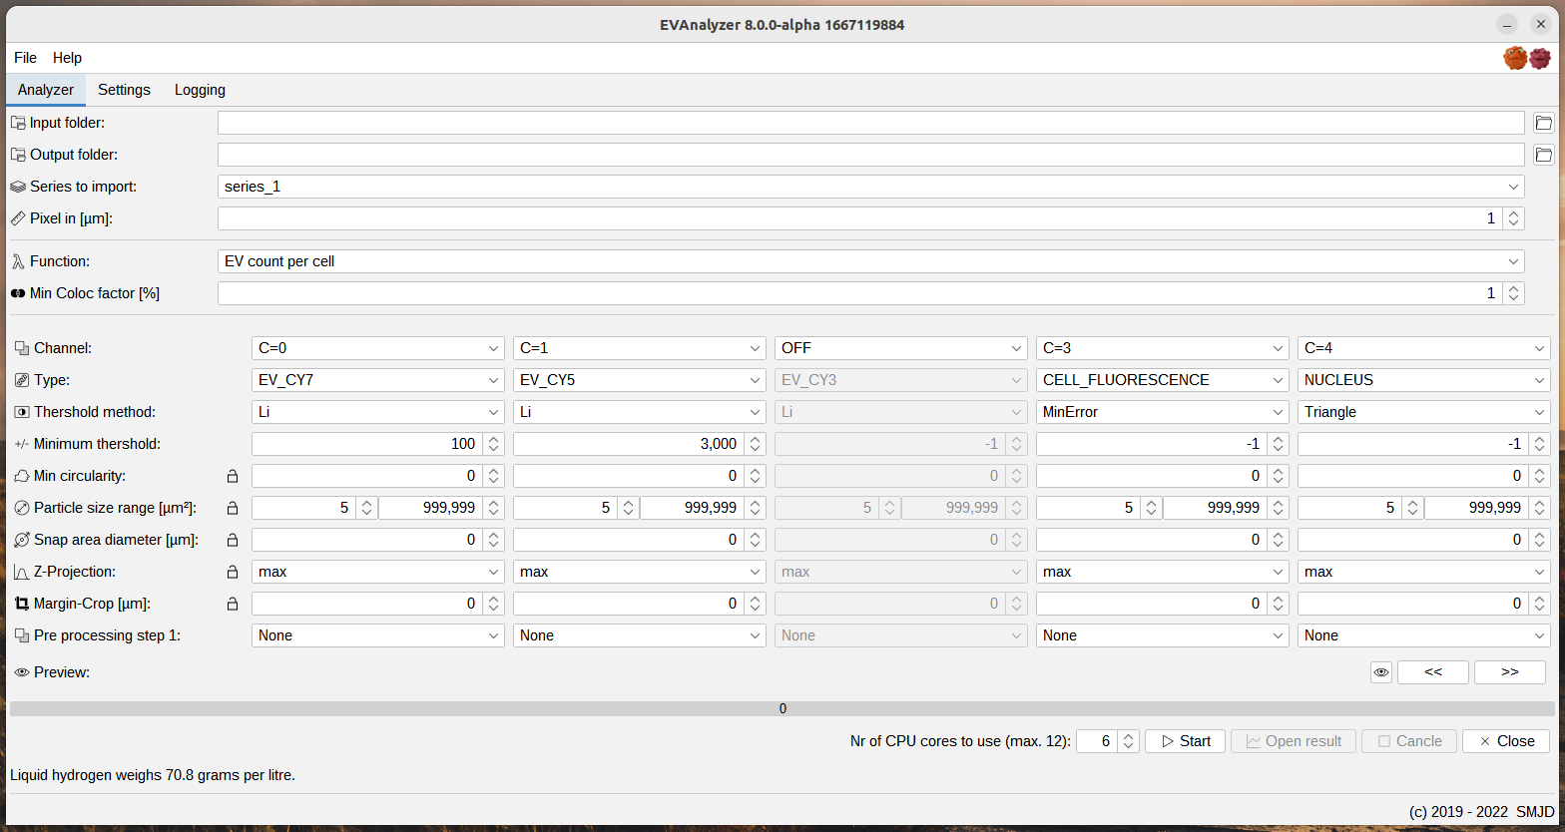Open the Help menu
This screenshot has width=1565, height=832.
[67, 58]
